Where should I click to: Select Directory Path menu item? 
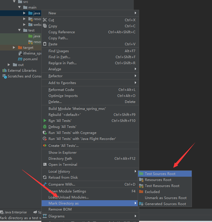click(90, 158)
